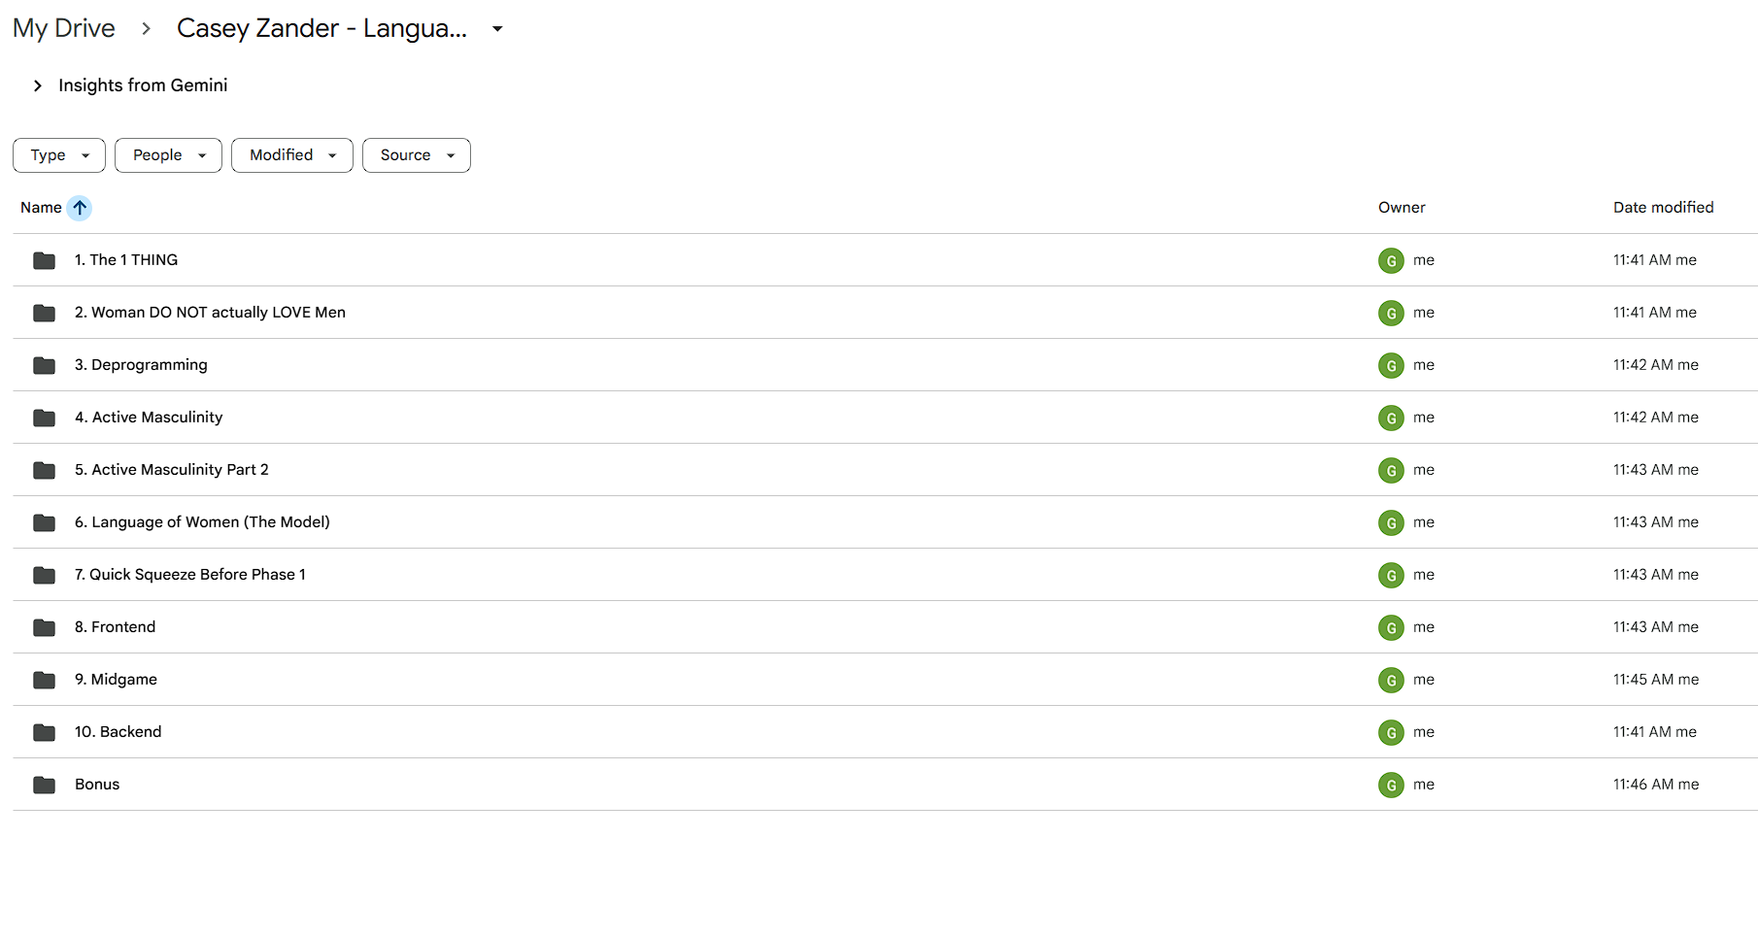Open the Modified filter dropdown
Screen dimensions: 1758x938
(292, 155)
